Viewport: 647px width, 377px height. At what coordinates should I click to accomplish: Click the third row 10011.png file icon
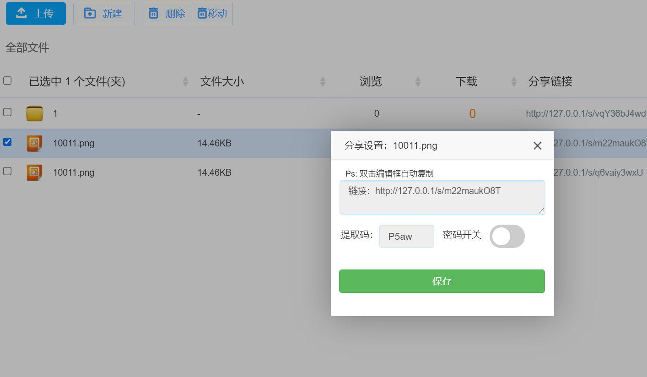tap(34, 172)
